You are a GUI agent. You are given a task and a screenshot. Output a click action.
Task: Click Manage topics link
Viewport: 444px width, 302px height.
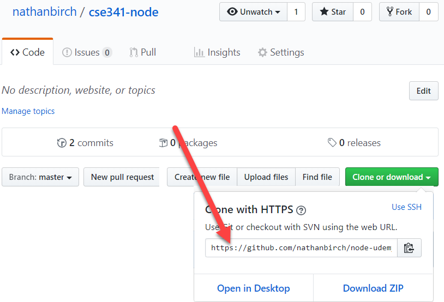click(28, 111)
